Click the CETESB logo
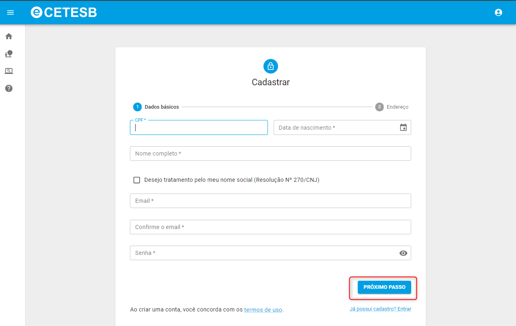The height and width of the screenshot is (326, 516). (x=64, y=13)
